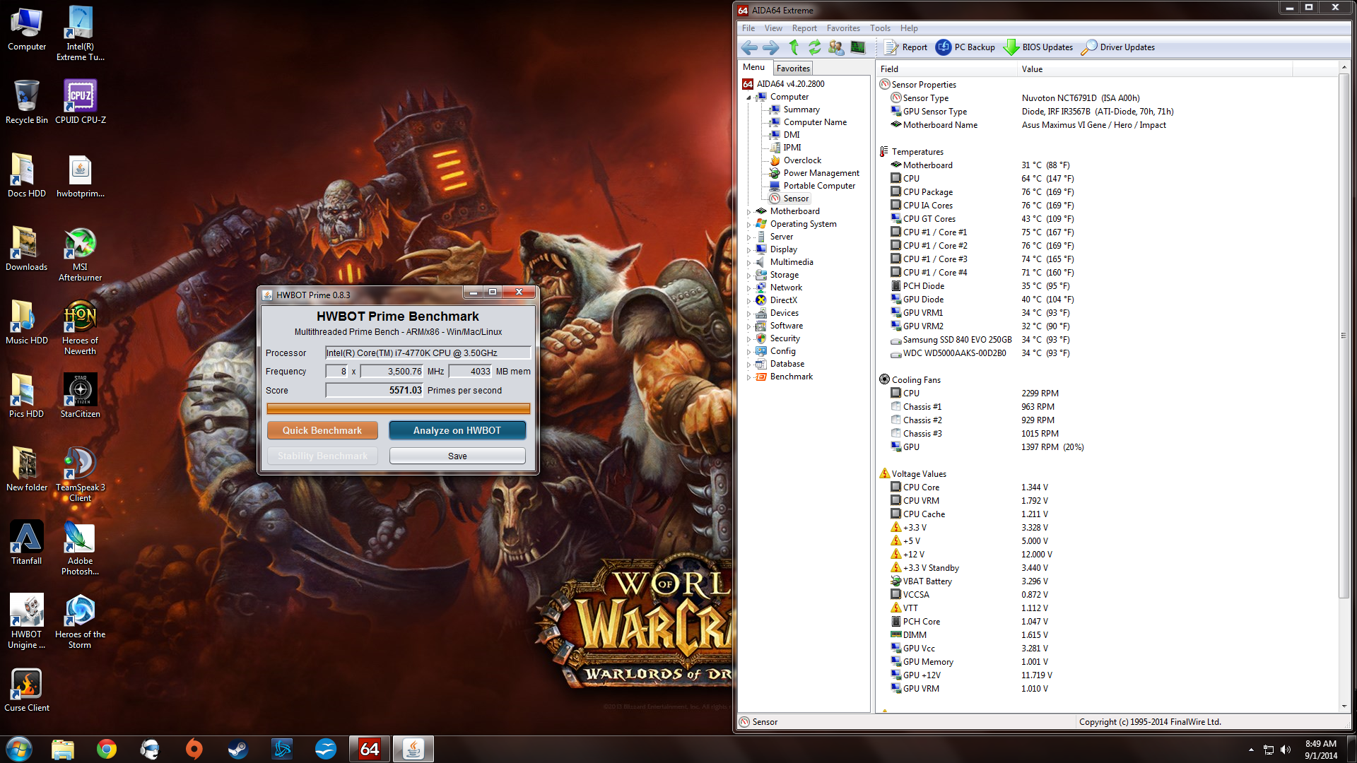
Task: Open Titanfall desktop icon
Action: pos(27,543)
